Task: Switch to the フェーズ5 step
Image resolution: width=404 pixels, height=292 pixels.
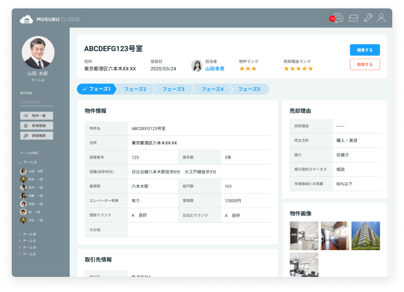Action: (x=249, y=89)
